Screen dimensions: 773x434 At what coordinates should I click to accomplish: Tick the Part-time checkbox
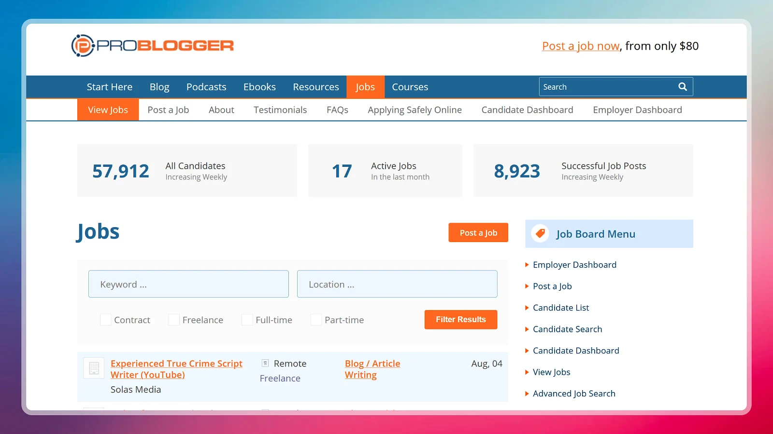point(316,320)
